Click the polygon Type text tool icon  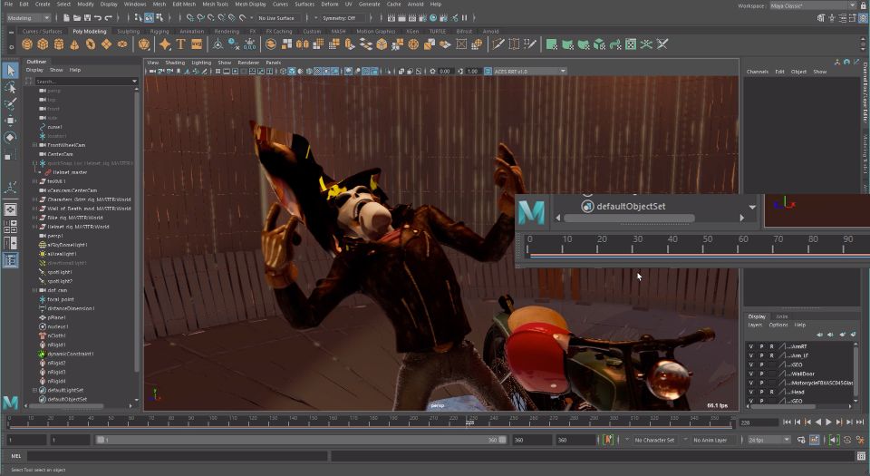coord(181,44)
